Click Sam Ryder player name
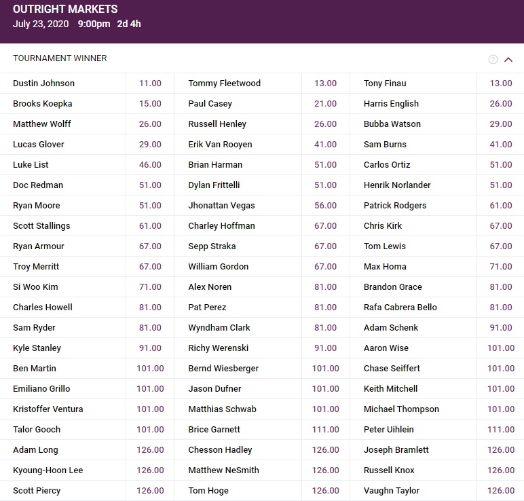Screen dimensions: 524x501 [34, 328]
